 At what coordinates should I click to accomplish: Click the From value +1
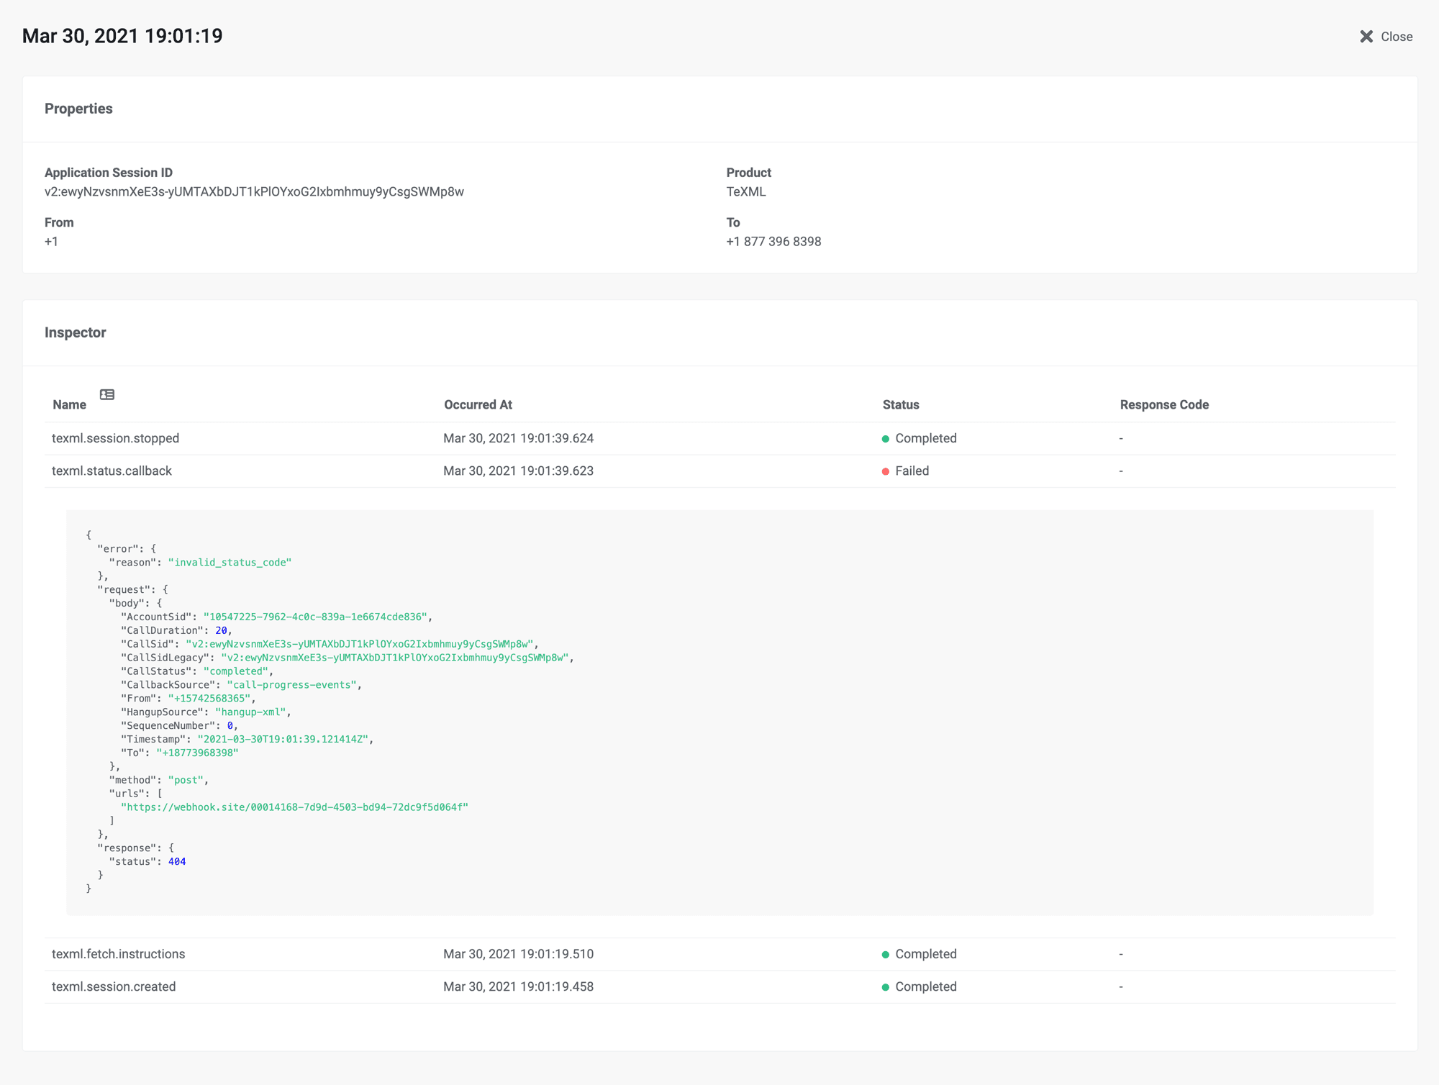coord(51,242)
